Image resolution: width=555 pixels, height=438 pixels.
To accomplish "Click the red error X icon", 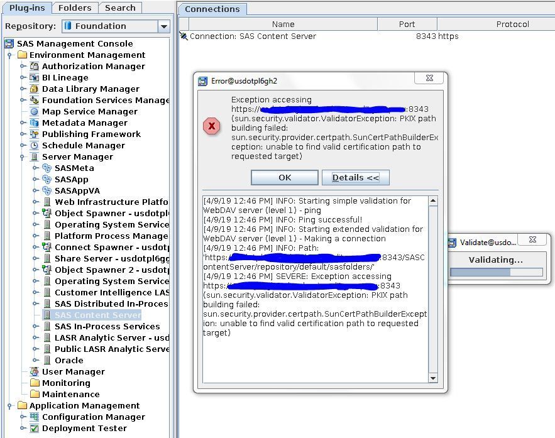I will [x=212, y=126].
